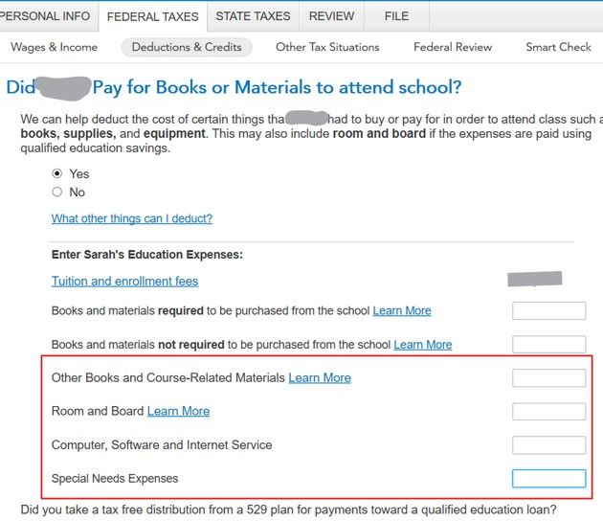
Task: Select Deductions & Credits section
Action: coord(187,47)
